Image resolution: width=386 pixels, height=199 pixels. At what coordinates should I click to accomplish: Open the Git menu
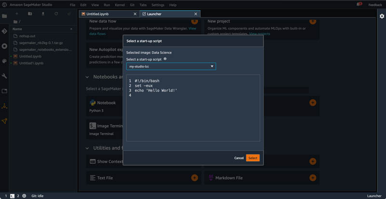click(x=132, y=5)
